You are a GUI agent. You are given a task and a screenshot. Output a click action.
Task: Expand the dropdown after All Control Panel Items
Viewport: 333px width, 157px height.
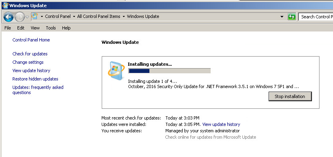pos(124,16)
